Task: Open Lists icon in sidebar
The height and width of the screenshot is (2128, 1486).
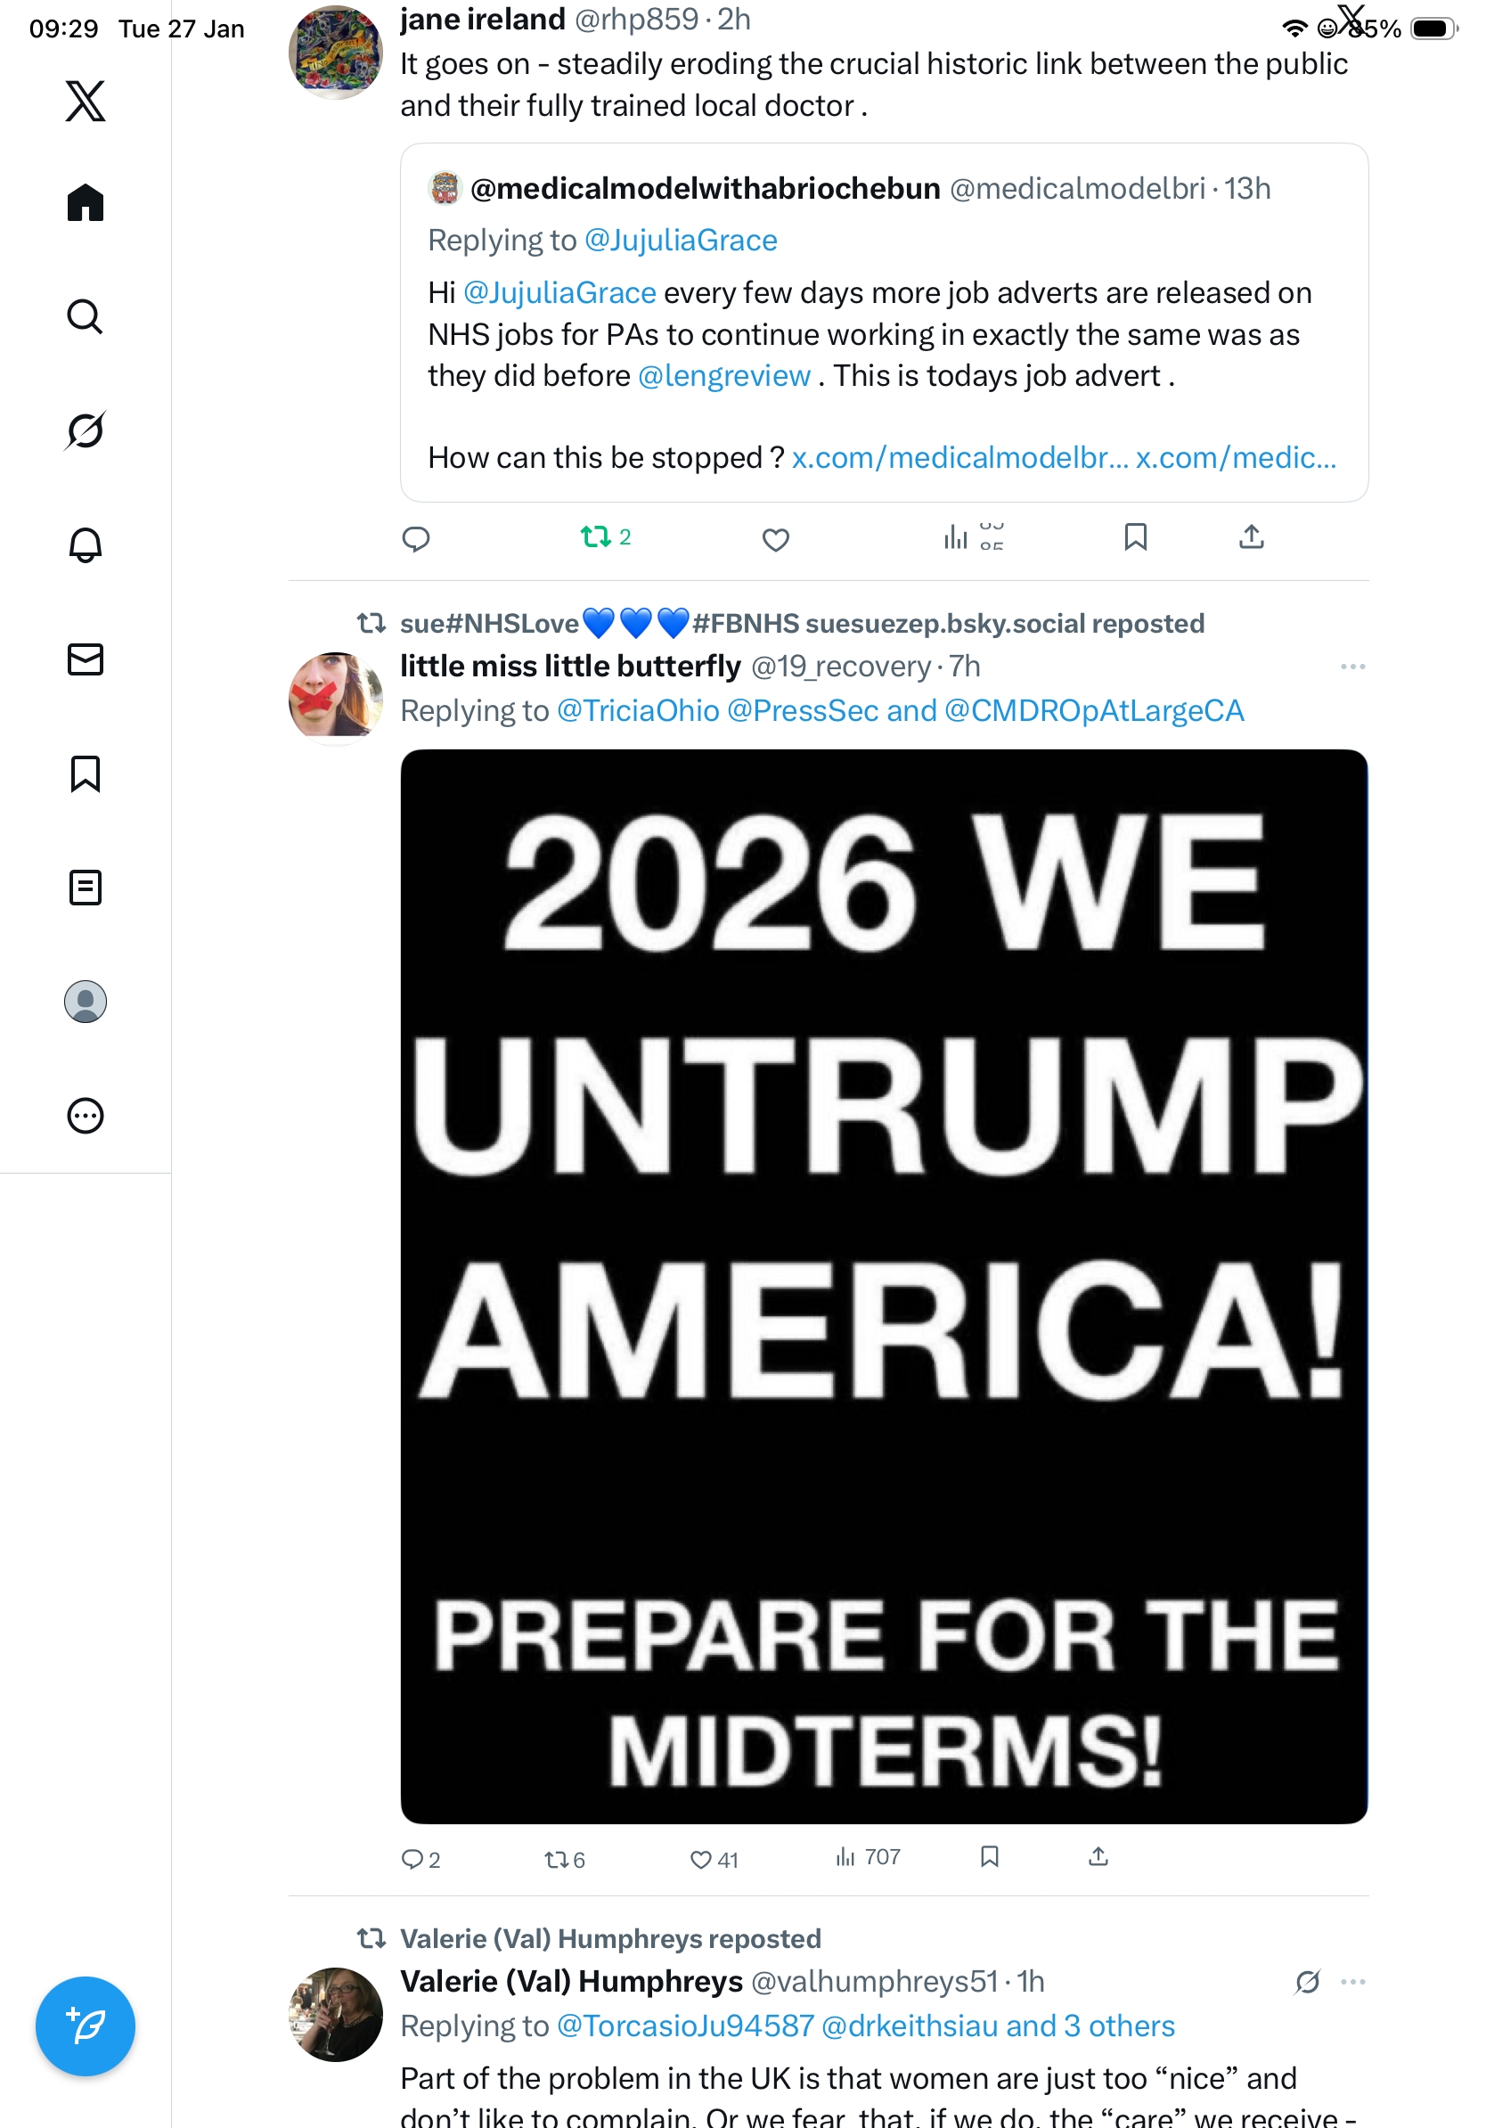Action: (86, 887)
